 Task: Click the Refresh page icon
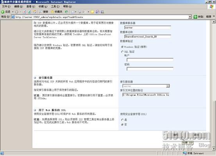(29, 12)
